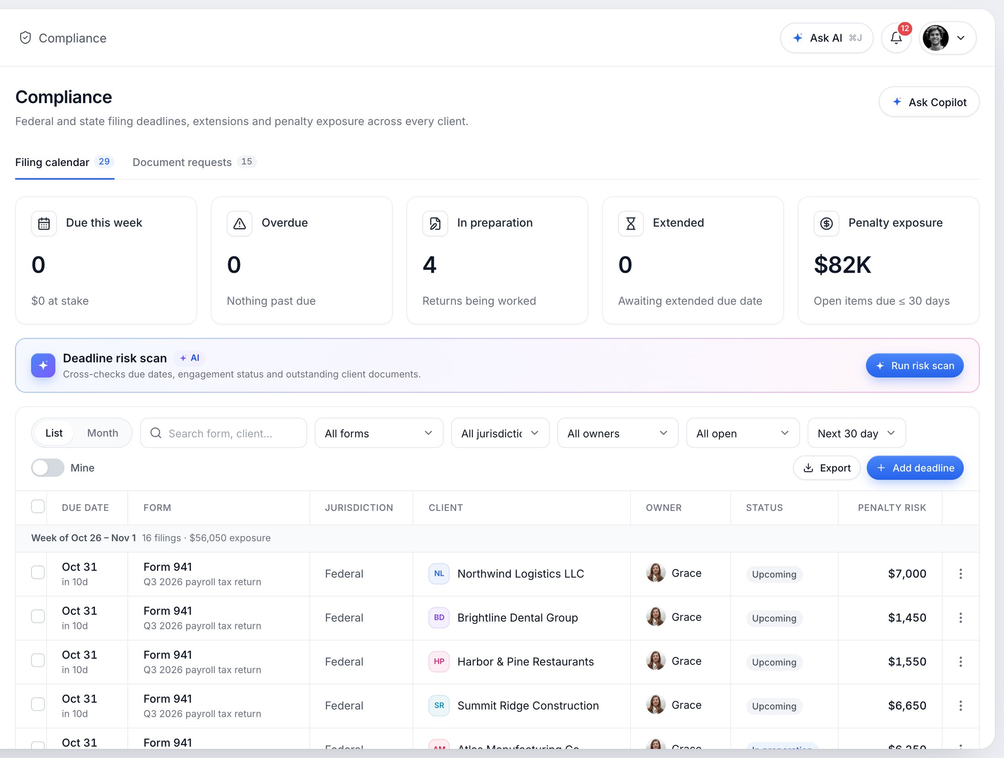
Task: Select the Month view option
Action: 103,433
